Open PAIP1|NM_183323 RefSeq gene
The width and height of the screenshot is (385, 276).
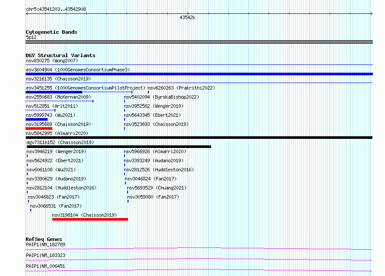pyautogui.click(x=45, y=255)
